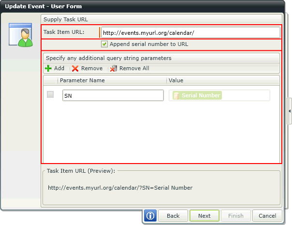
Task: Click the red X Remove icon
Action: click(x=75, y=68)
